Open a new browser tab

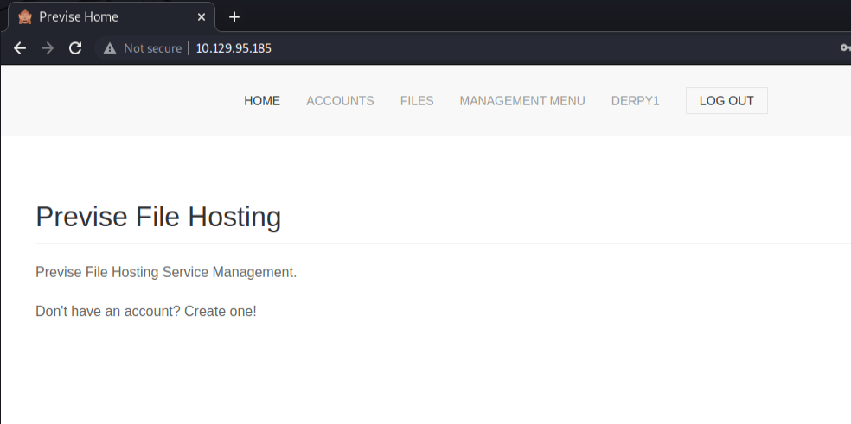(234, 17)
